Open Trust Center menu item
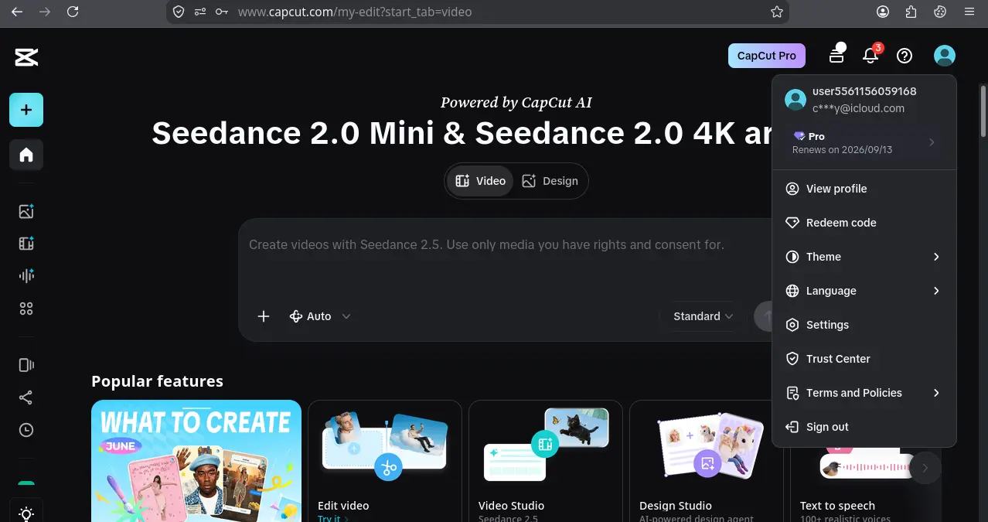The height and width of the screenshot is (522, 988). [x=864, y=359]
